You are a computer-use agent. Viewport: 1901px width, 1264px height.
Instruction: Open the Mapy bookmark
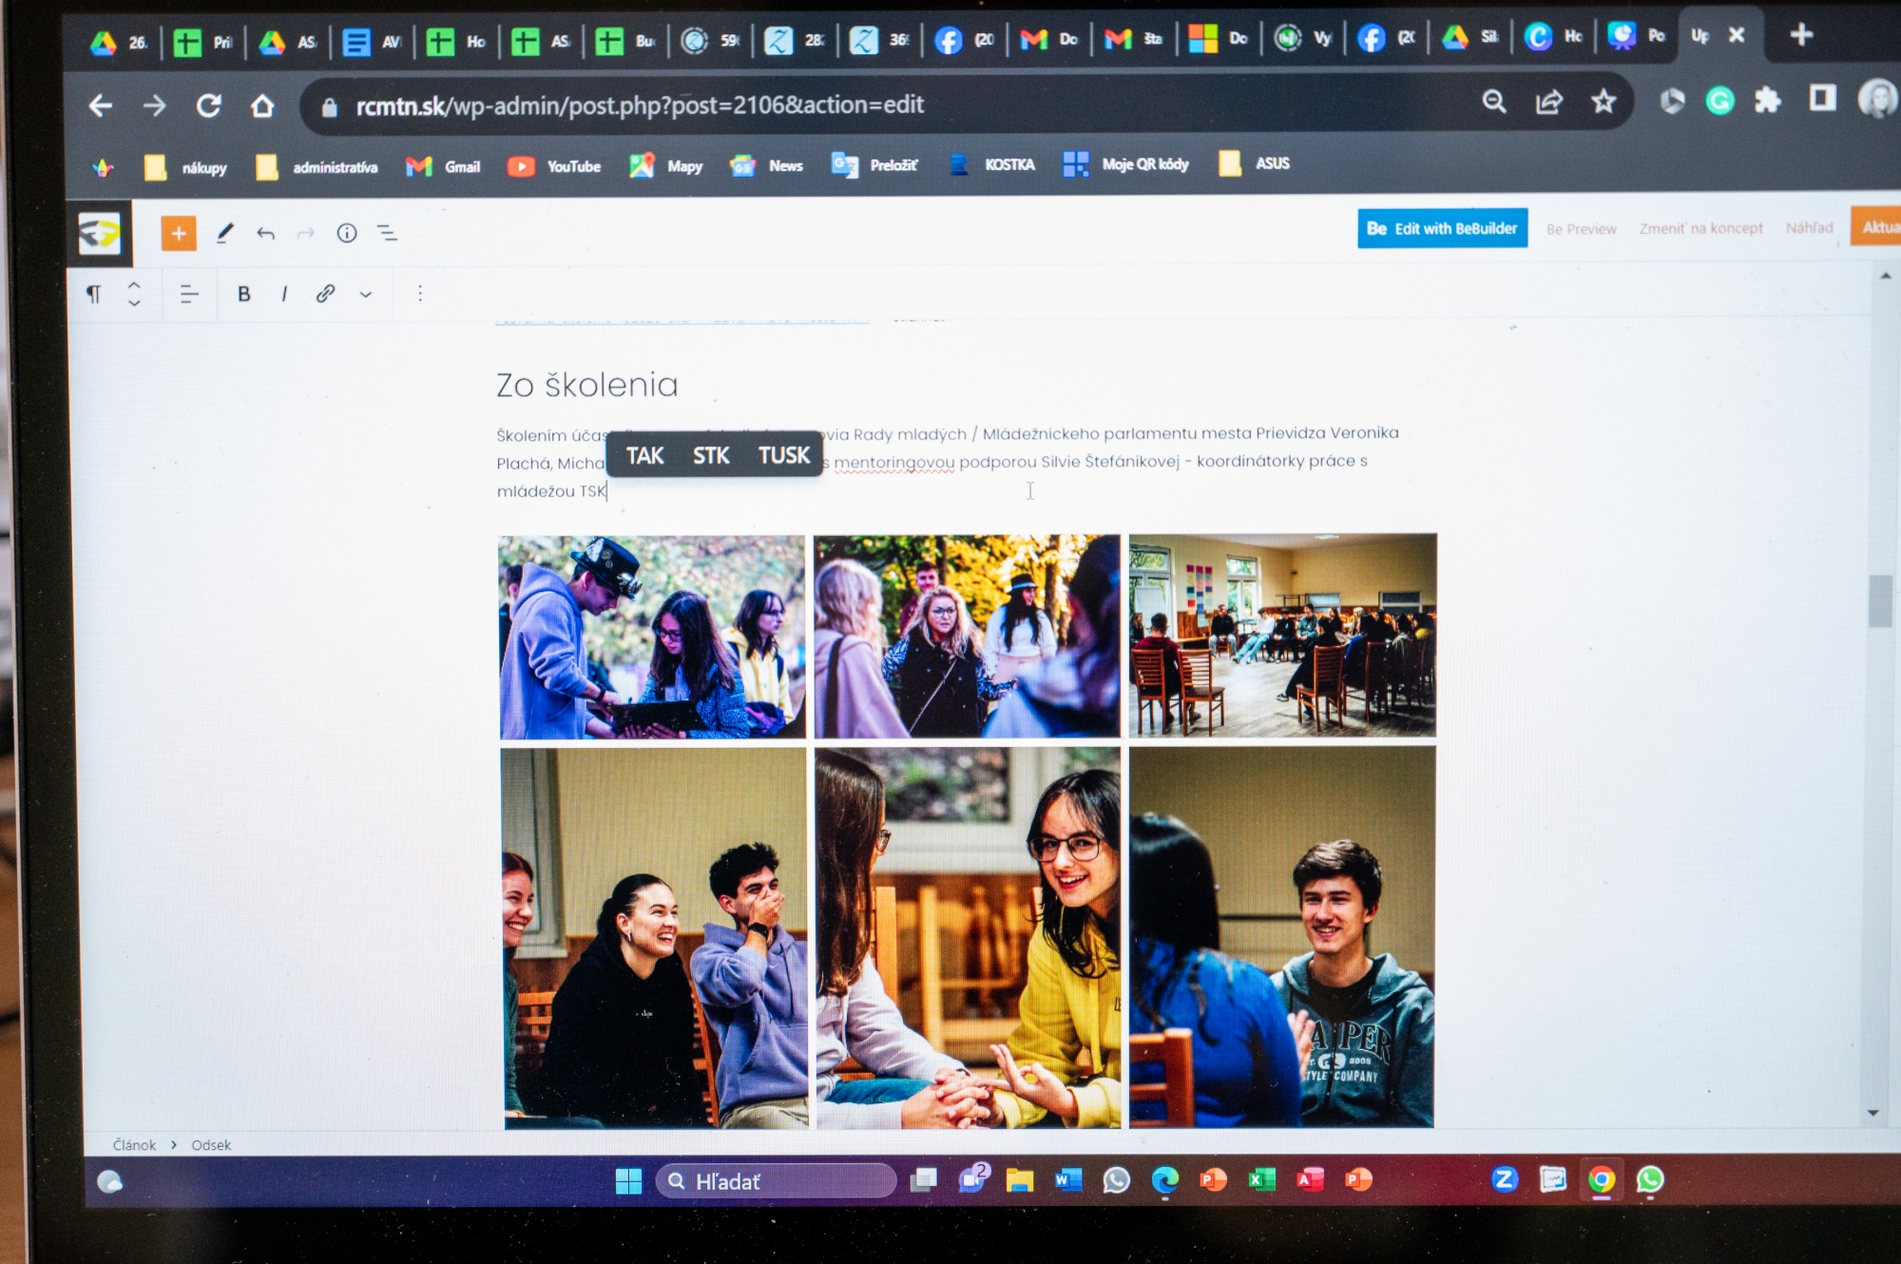click(666, 166)
